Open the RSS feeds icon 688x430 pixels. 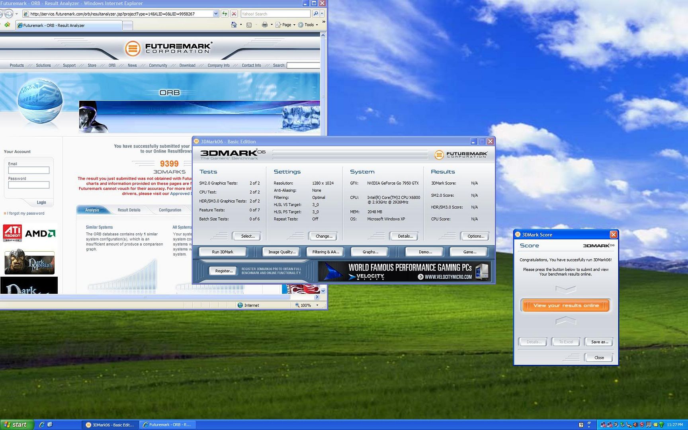coord(249,25)
